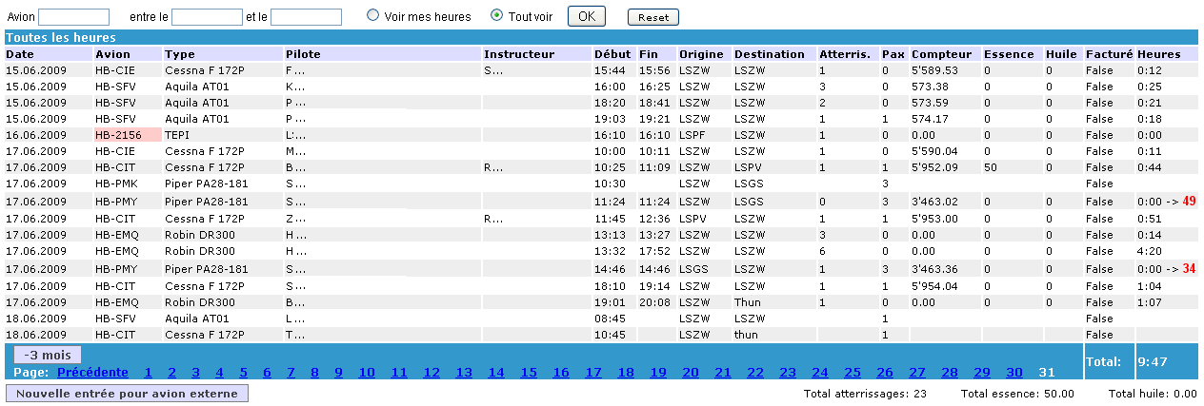Image resolution: width=1204 pixels, height=406 pixels.
Task: Open page 24 link
Action: point(820,372)
